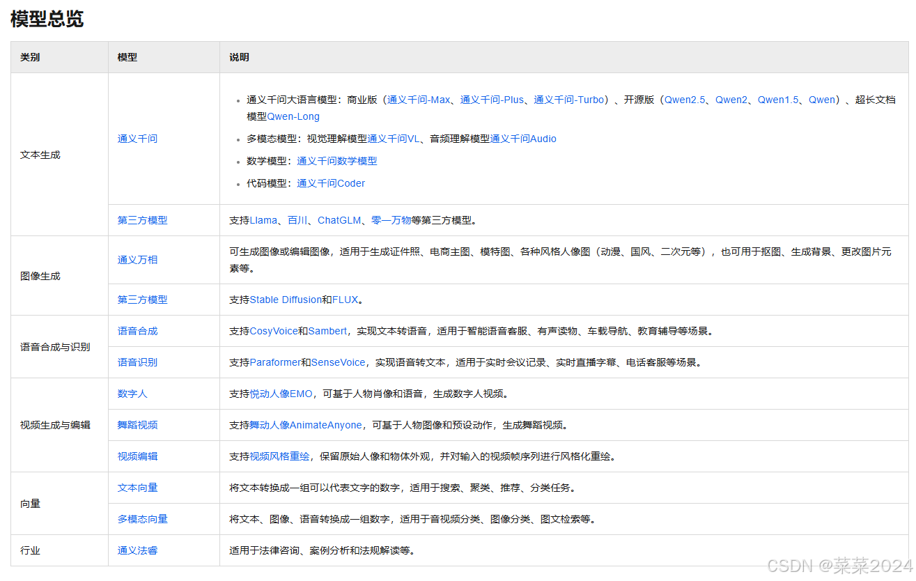Image resolution: width=916 pixels, height=581 pixels.
Task: Open the Sambert link
Action: tap(327, 331)
